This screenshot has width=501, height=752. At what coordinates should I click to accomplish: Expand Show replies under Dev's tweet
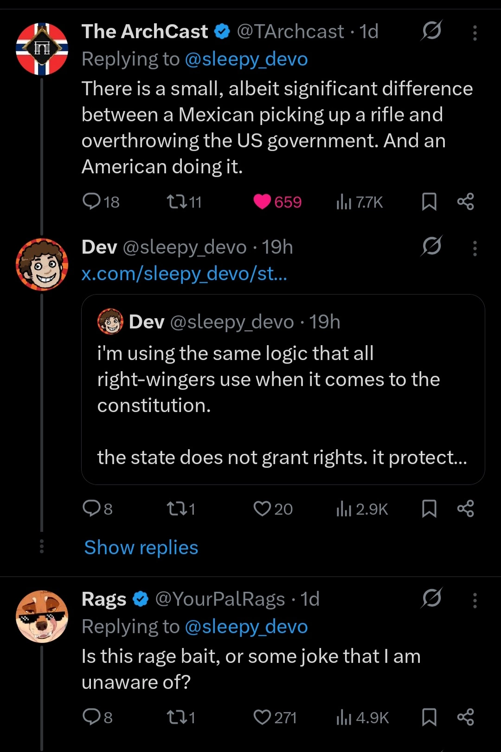coord(141,547)
